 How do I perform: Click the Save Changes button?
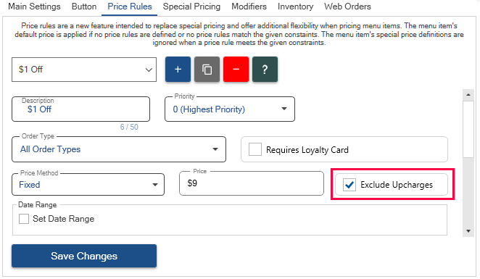84,256
